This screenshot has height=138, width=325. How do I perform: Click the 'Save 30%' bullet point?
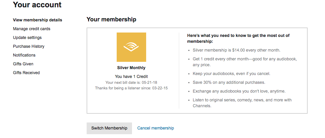[x=229, y=82]
